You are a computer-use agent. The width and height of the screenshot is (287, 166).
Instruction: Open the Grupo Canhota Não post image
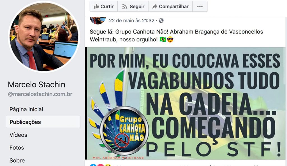(x=185, y=103)
